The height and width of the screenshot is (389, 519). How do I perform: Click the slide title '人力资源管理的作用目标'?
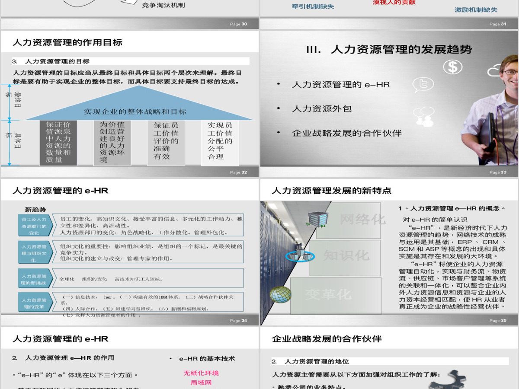click(x=67, y=42)
